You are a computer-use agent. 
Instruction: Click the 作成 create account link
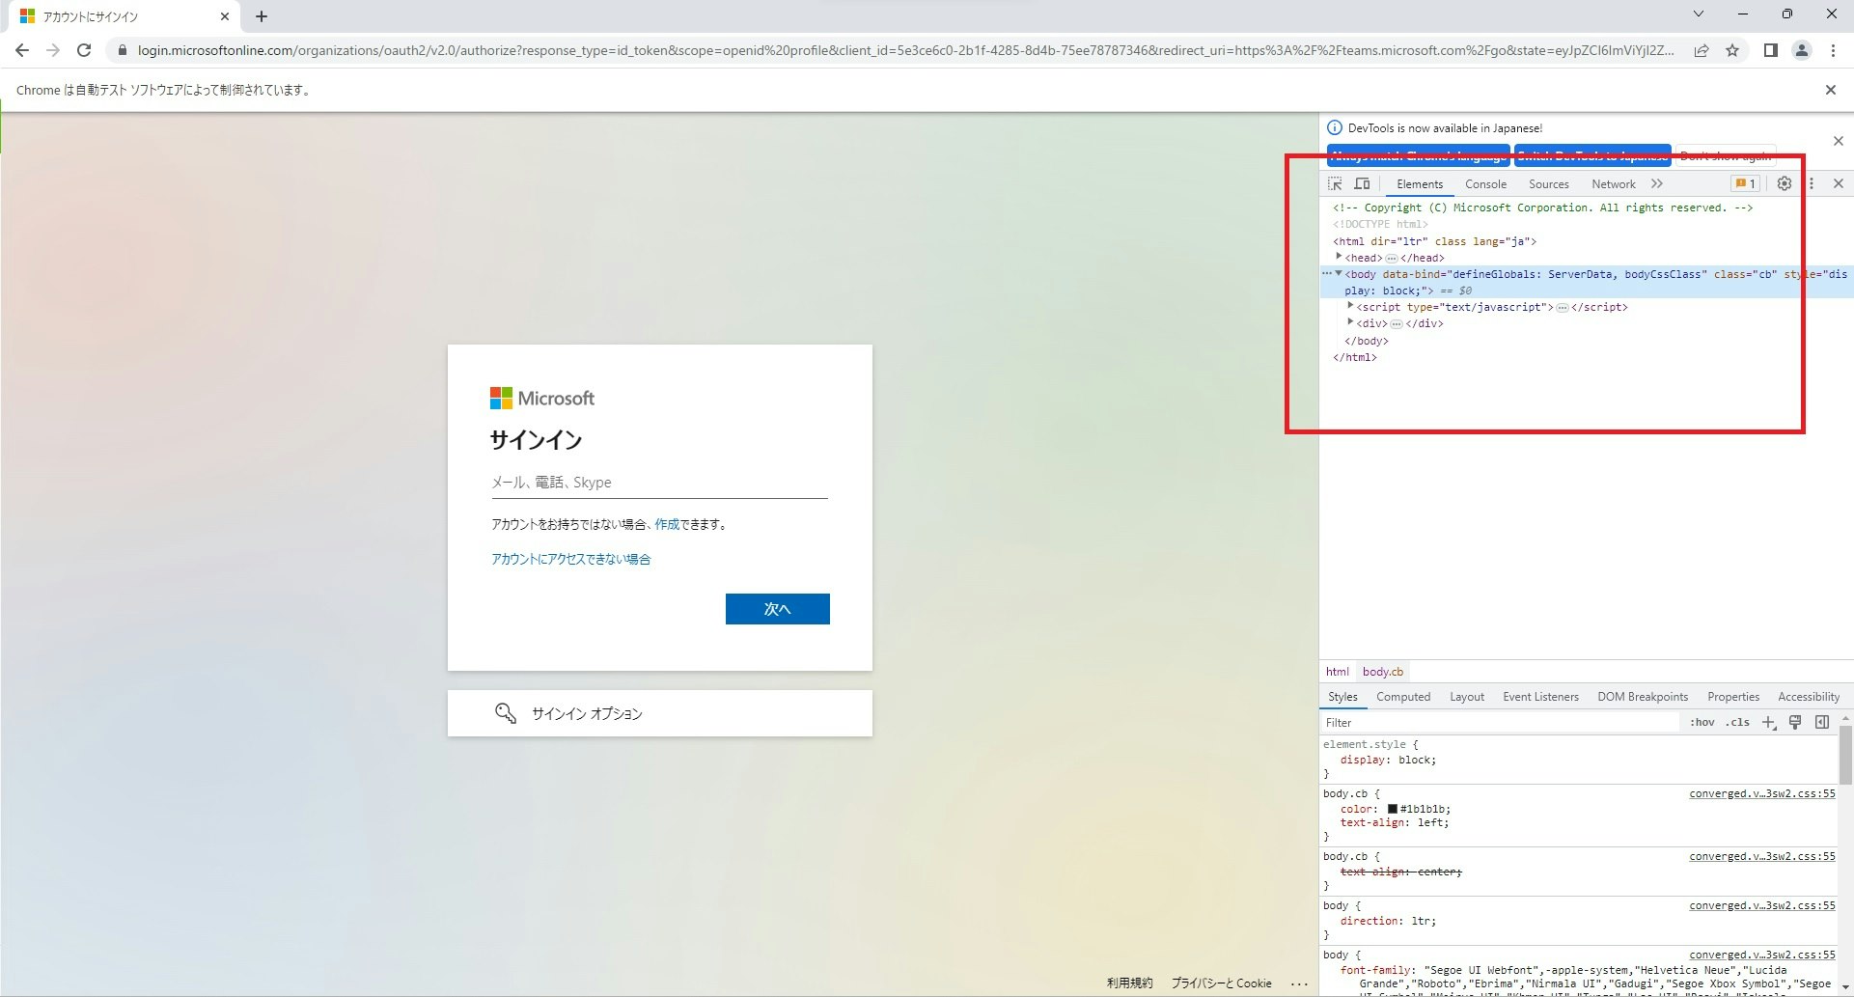pos(667,524)
